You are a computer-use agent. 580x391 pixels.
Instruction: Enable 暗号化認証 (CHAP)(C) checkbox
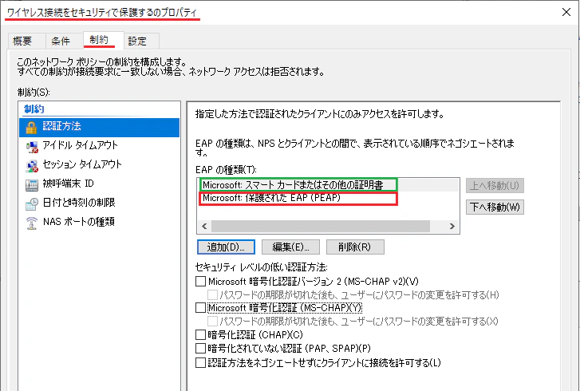[200, 335]
